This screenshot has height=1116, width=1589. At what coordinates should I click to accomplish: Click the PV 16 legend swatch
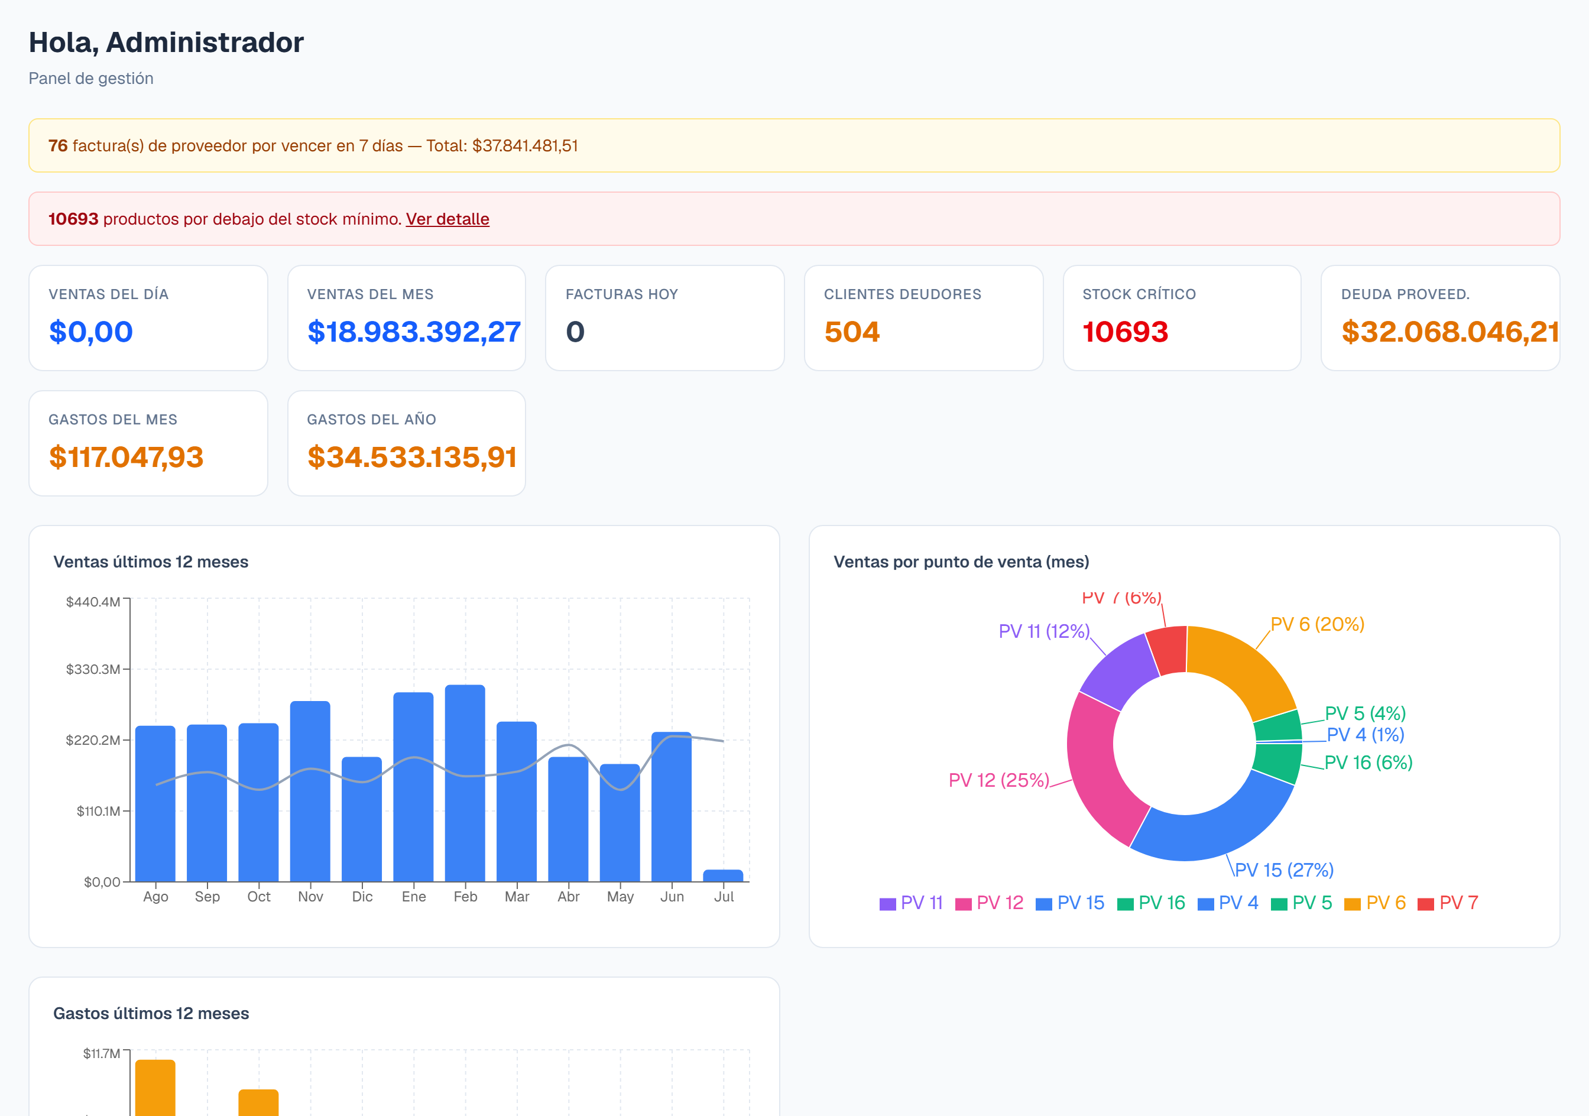click(1126, 904)
